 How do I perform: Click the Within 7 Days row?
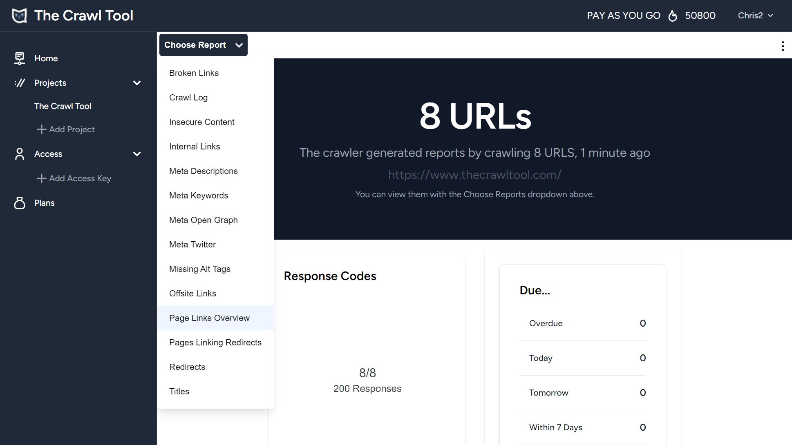[x=583, y=427]
